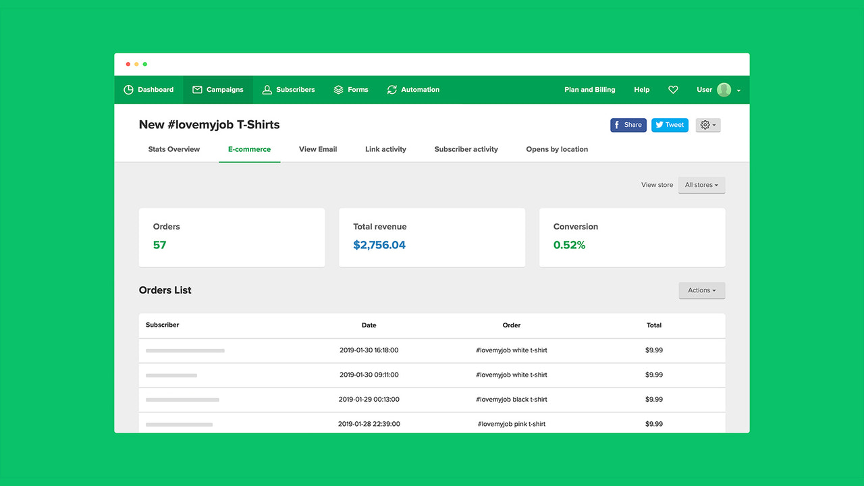
Task: Click the Forms layers icon
Action: click(338, 89)
